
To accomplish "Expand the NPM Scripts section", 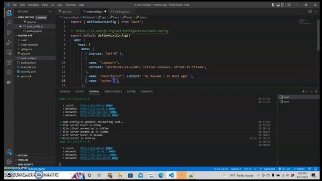I will [x=25, y=164].
